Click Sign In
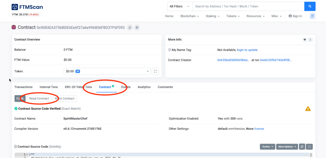 [295, 16]
